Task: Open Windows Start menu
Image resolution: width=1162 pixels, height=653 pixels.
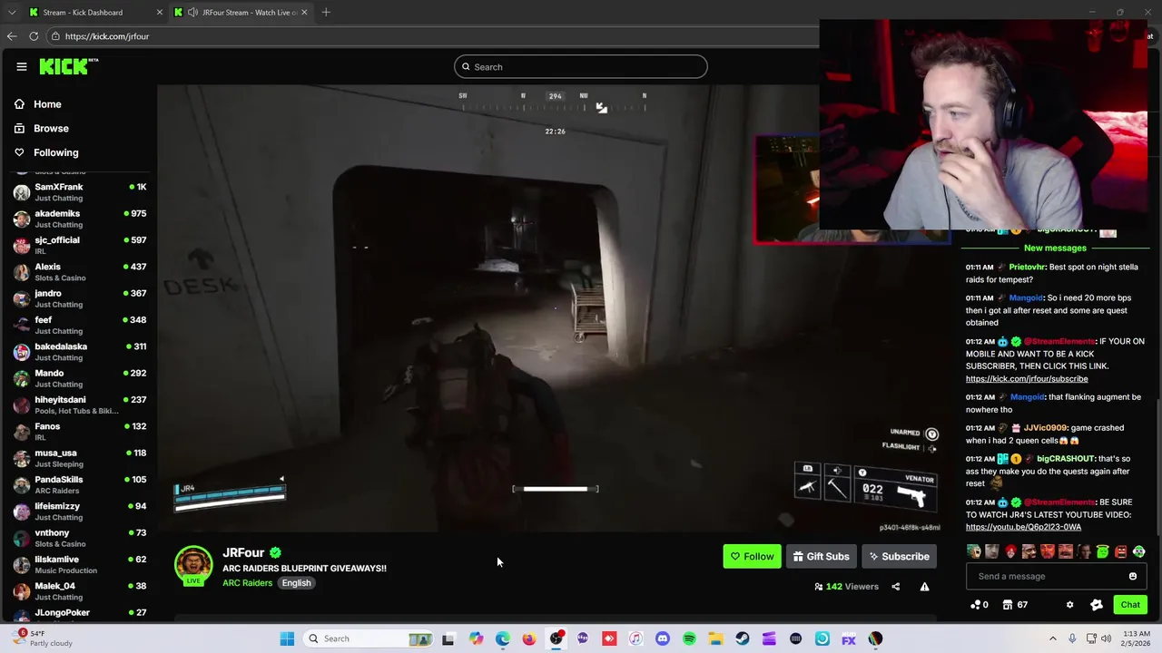Action: (x=287, y=638)
